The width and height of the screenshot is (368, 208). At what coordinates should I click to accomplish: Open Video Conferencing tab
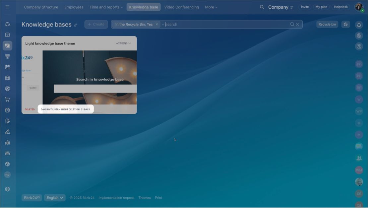181,7
